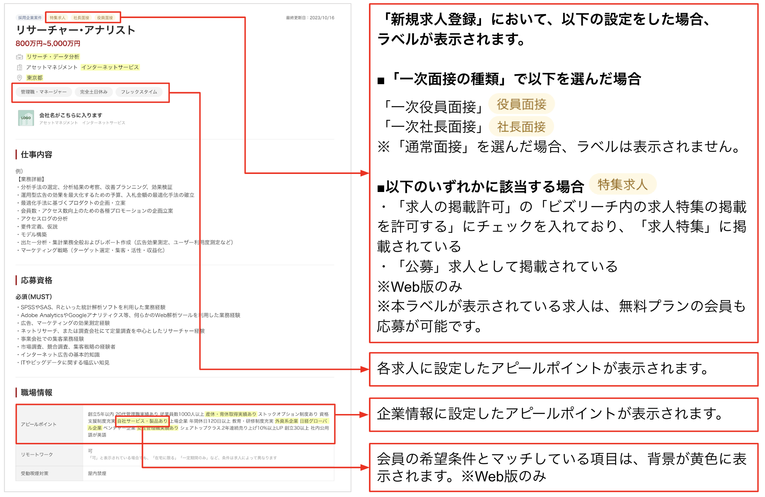Select the 完全土日休み appeal tag
The width and height of the screenshot is (765, 497).
point(94,92)
